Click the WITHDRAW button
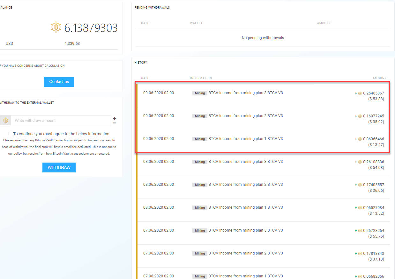Viewport: 395px width, 279px height. pos(59,167)
